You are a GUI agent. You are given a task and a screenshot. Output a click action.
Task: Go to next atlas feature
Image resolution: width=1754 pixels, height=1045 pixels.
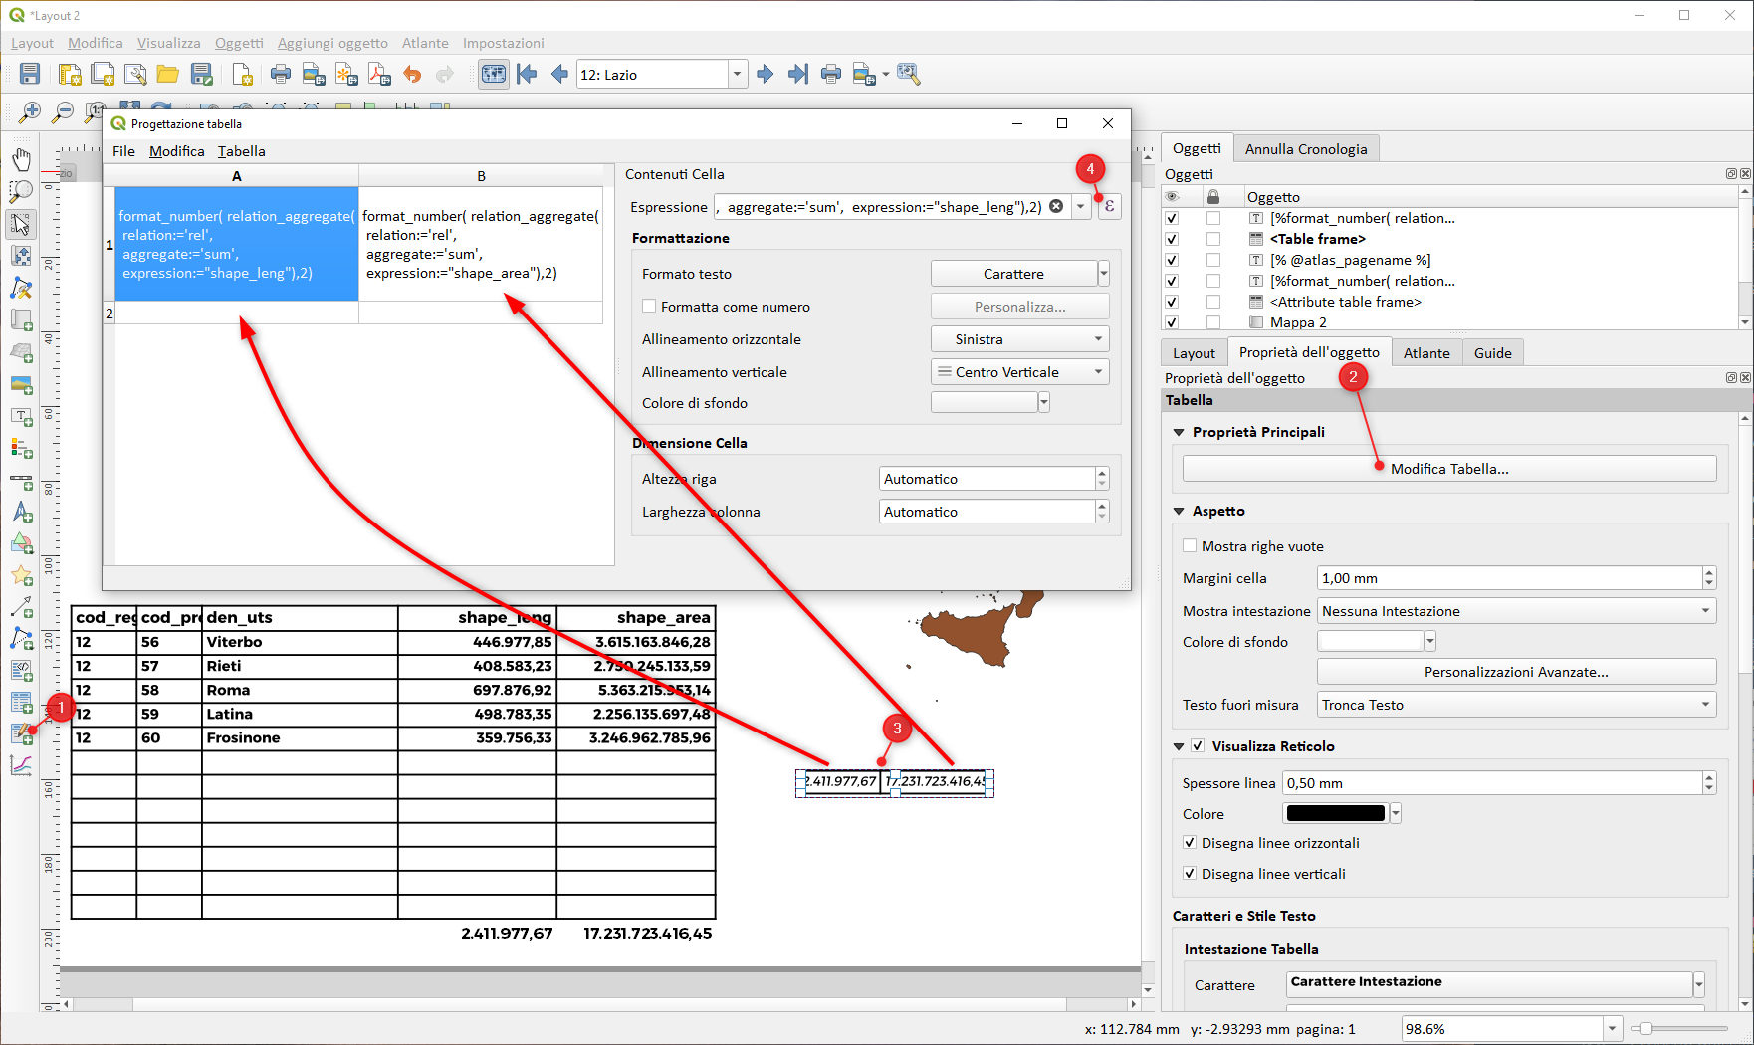point(765,74)
